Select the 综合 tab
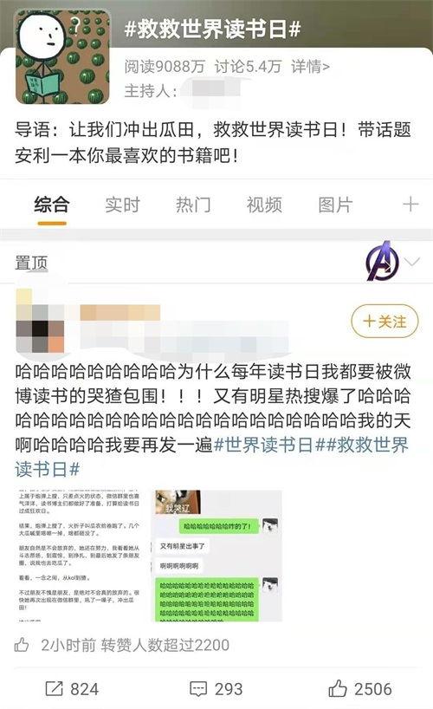The height and width of the screenshot is (709, 433). (51, 205)
